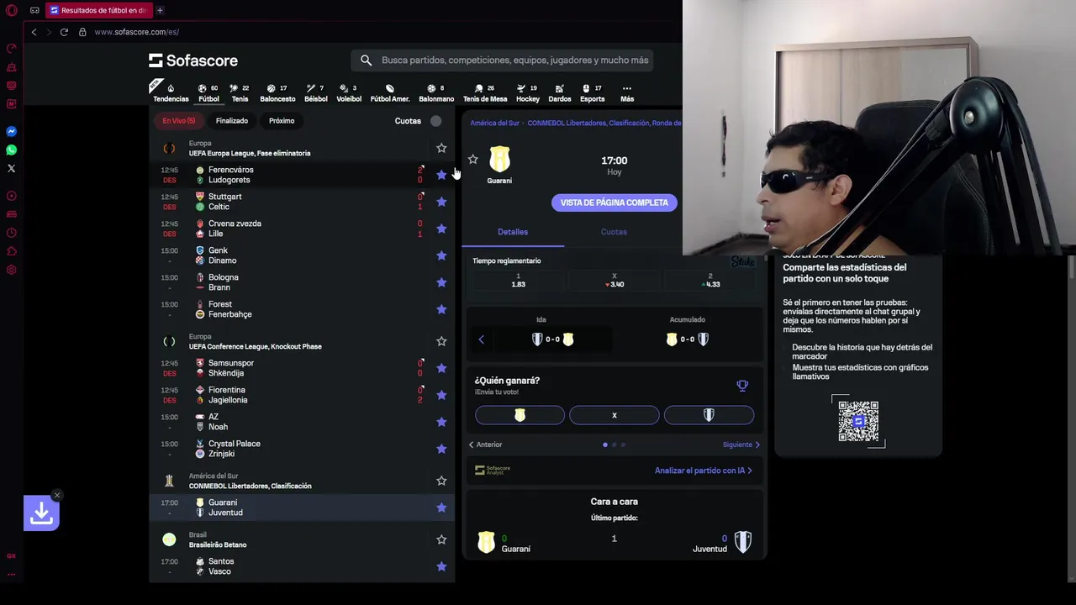Toggle favorite star for UEFA Europa League

[441, 148]
